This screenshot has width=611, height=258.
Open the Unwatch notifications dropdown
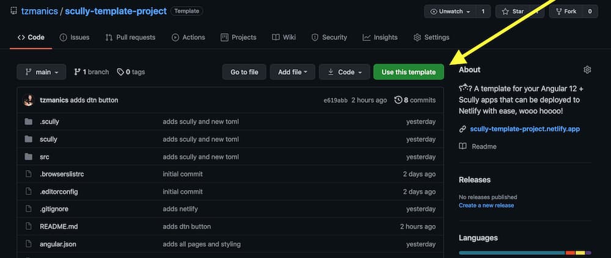point(451,12)
